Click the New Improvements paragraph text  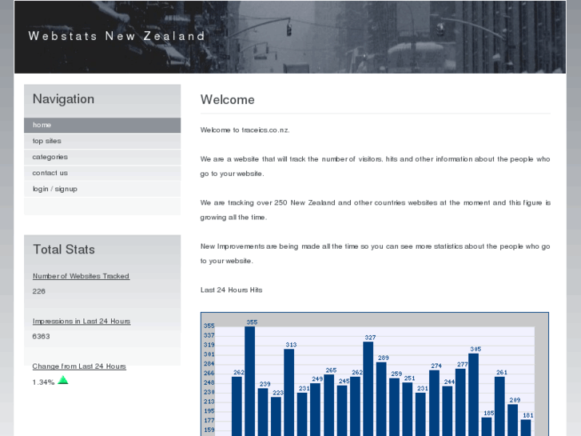[x=376, y=254]
